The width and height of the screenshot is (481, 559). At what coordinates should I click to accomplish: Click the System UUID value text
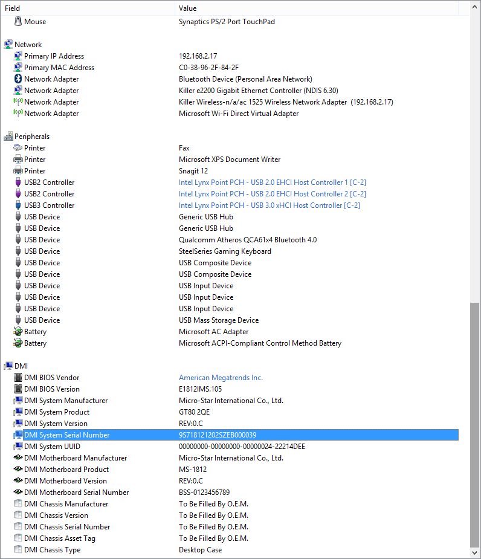point(242,447)
